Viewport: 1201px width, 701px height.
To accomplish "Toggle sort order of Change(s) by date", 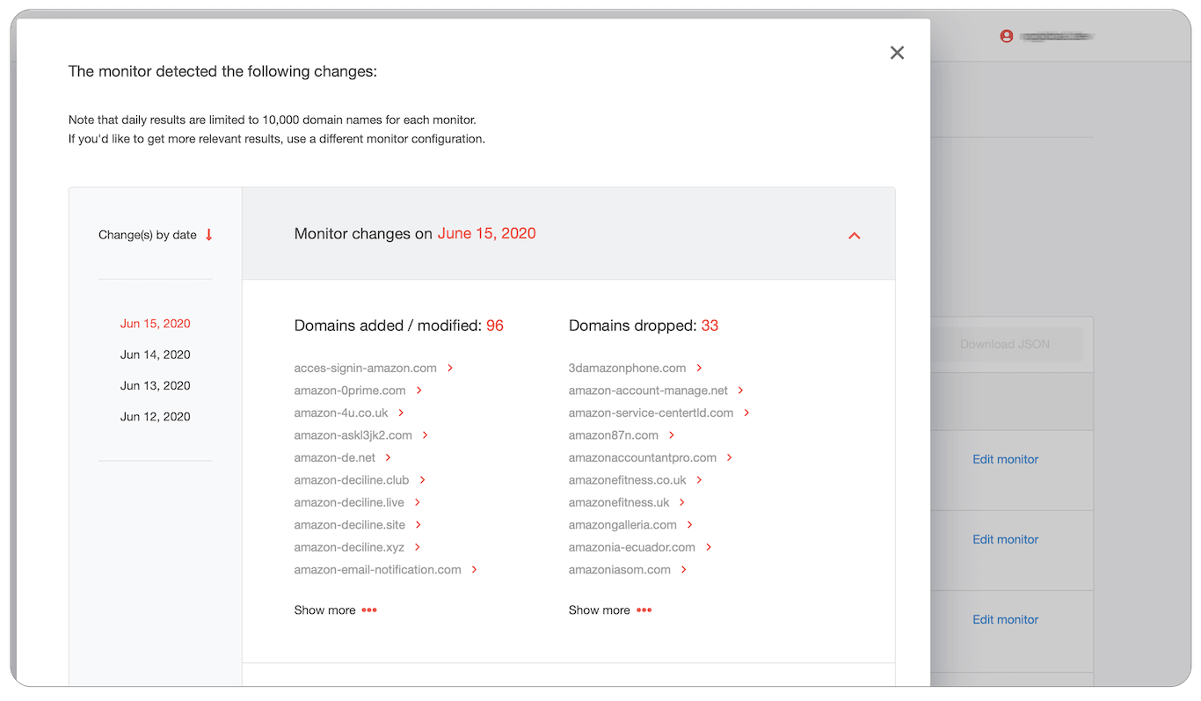I will click(208, 235).
